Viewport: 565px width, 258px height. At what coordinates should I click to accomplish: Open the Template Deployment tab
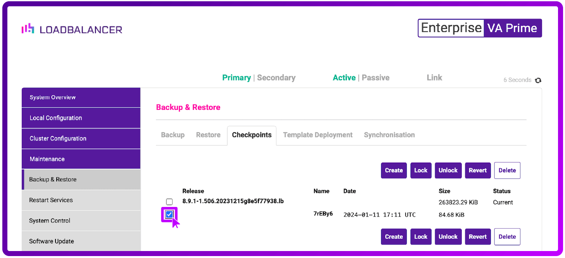coord(318,135)
